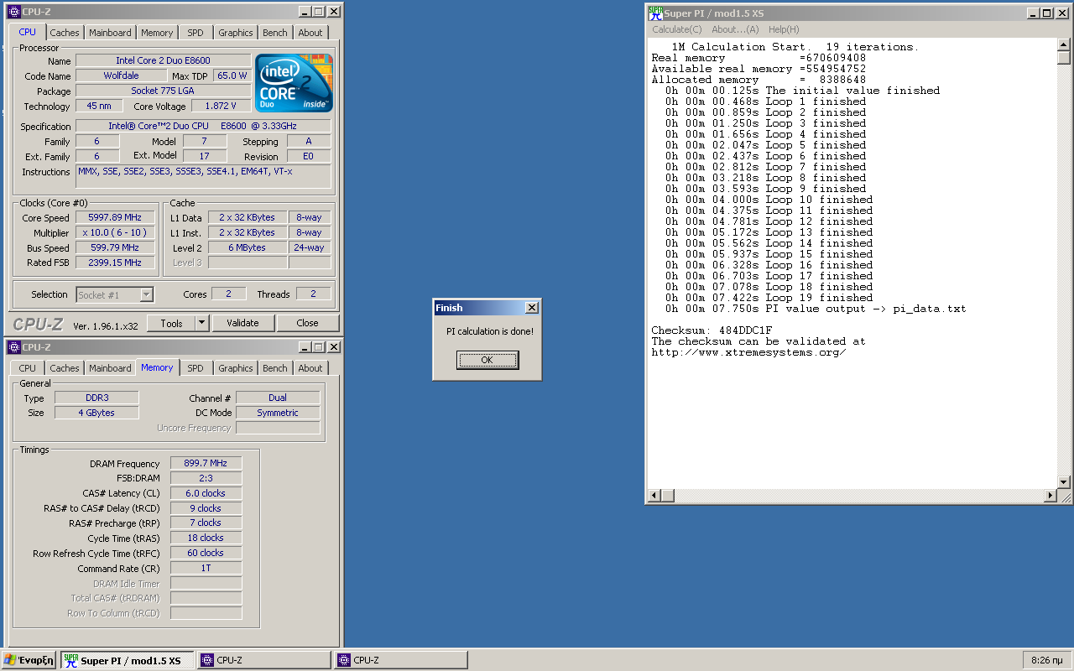
Task: Activate Super PI / mod1.5 XS taskbar item
Action: click(127, 660)
